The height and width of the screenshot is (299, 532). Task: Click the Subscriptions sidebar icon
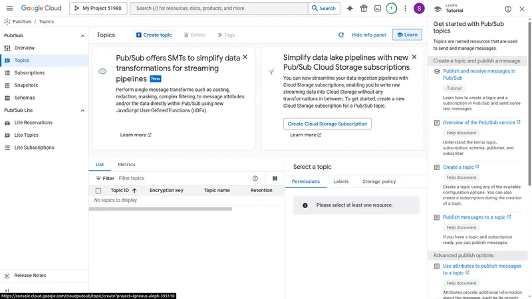pyautogui.click(x=7, y=73)
